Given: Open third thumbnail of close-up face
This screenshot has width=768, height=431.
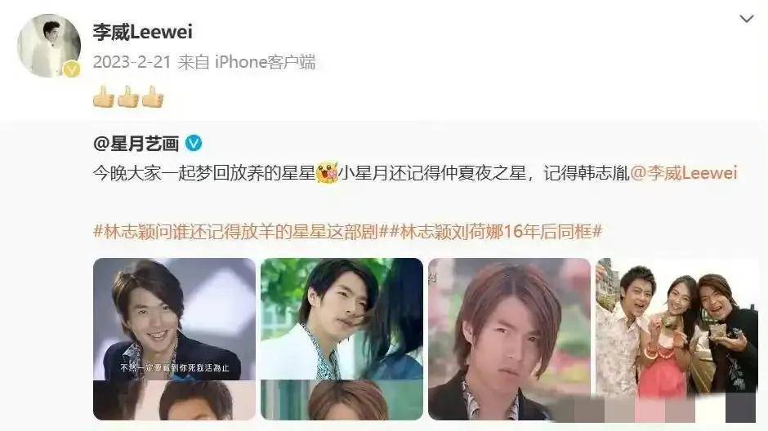Looking at the screenshot, I should [x=509, y=339].
